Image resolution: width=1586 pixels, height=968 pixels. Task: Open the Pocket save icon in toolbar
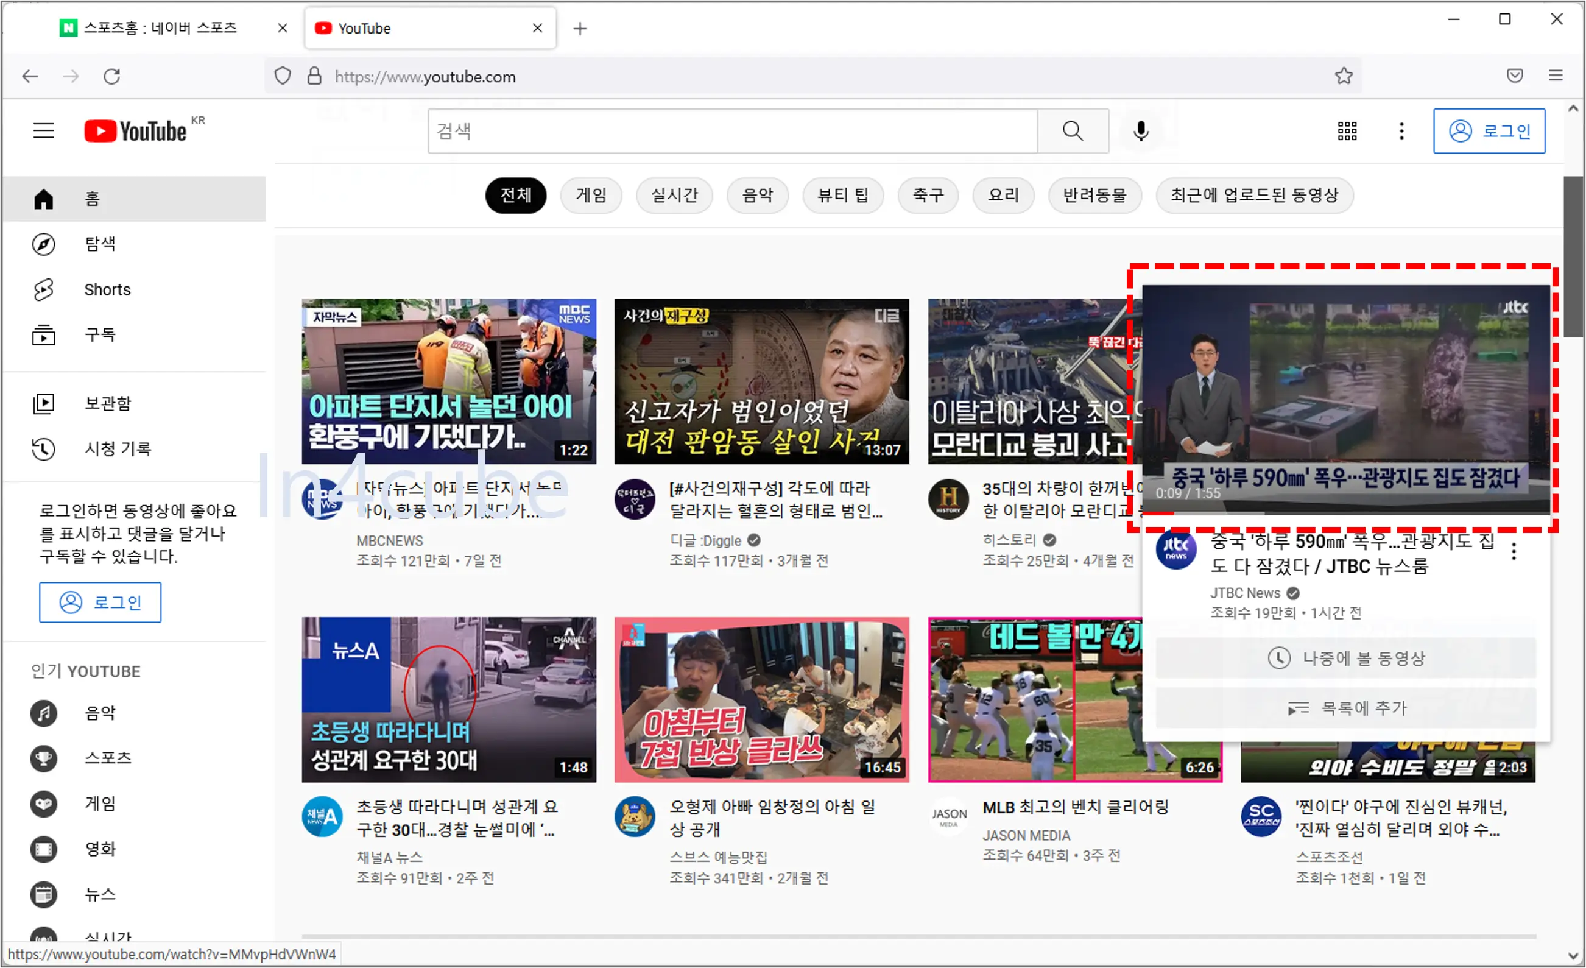pos(1515,76)
